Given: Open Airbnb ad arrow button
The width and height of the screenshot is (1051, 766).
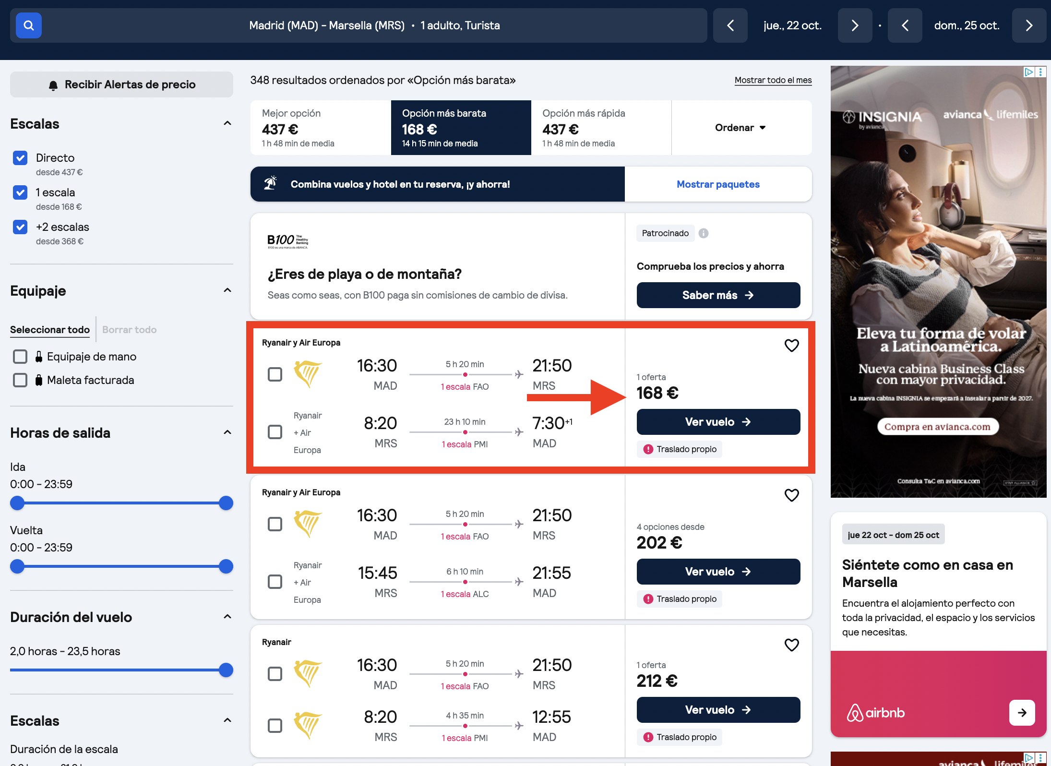Looking at the screenshot, I should click(1022, 713).
